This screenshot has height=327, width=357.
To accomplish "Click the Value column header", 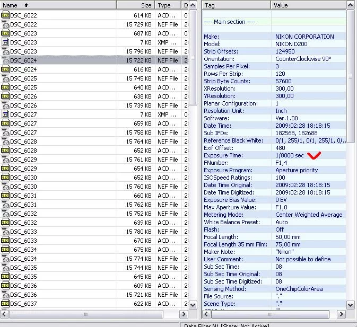I will click(x=309, y=5).
